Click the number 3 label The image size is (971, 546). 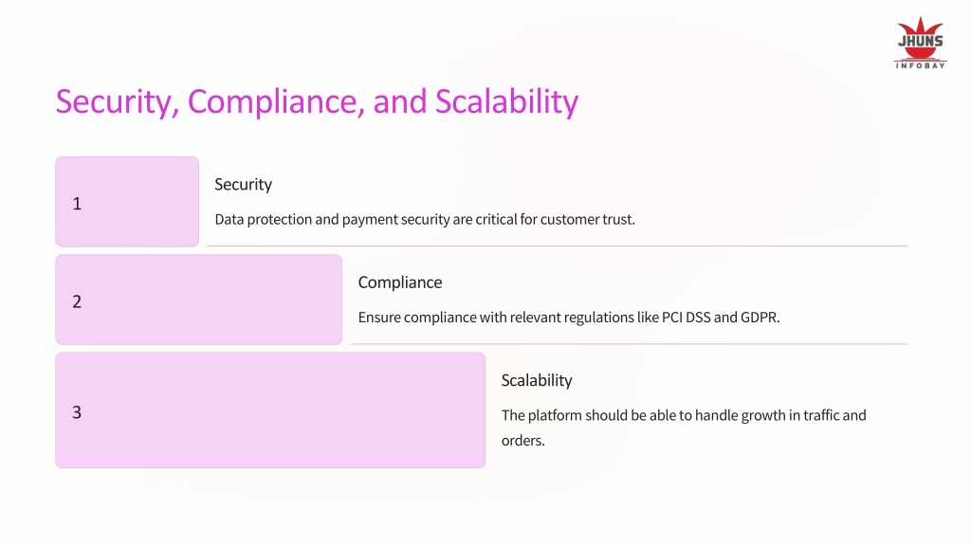click(x=77, y=412)
